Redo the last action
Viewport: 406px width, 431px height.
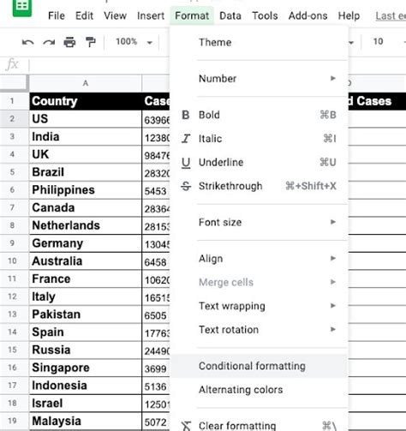click(x=49, y=42)
